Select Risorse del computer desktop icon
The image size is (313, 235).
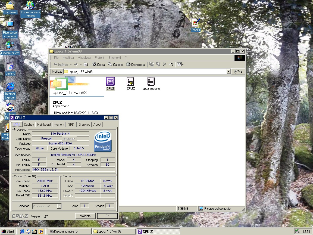10,29
